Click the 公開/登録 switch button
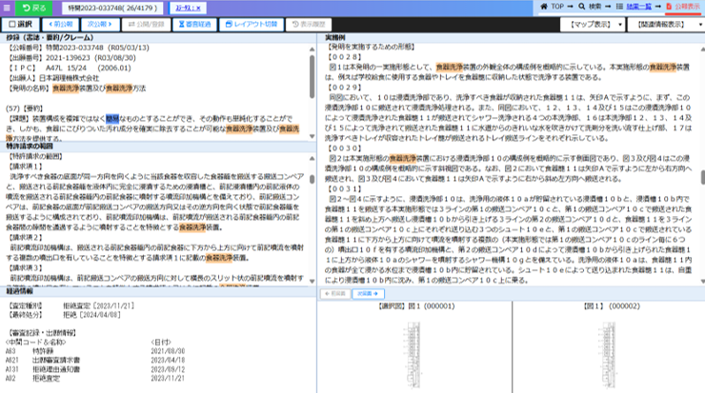 (146, 24)
